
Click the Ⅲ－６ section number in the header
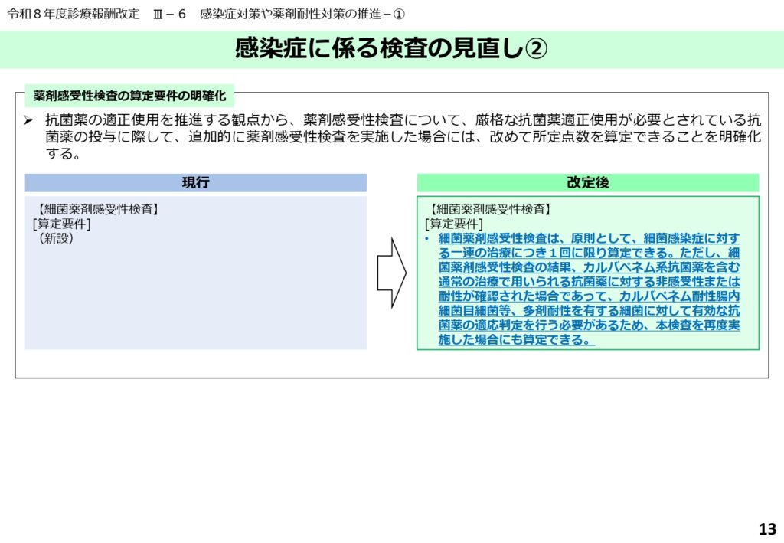[x=169, y=14]
